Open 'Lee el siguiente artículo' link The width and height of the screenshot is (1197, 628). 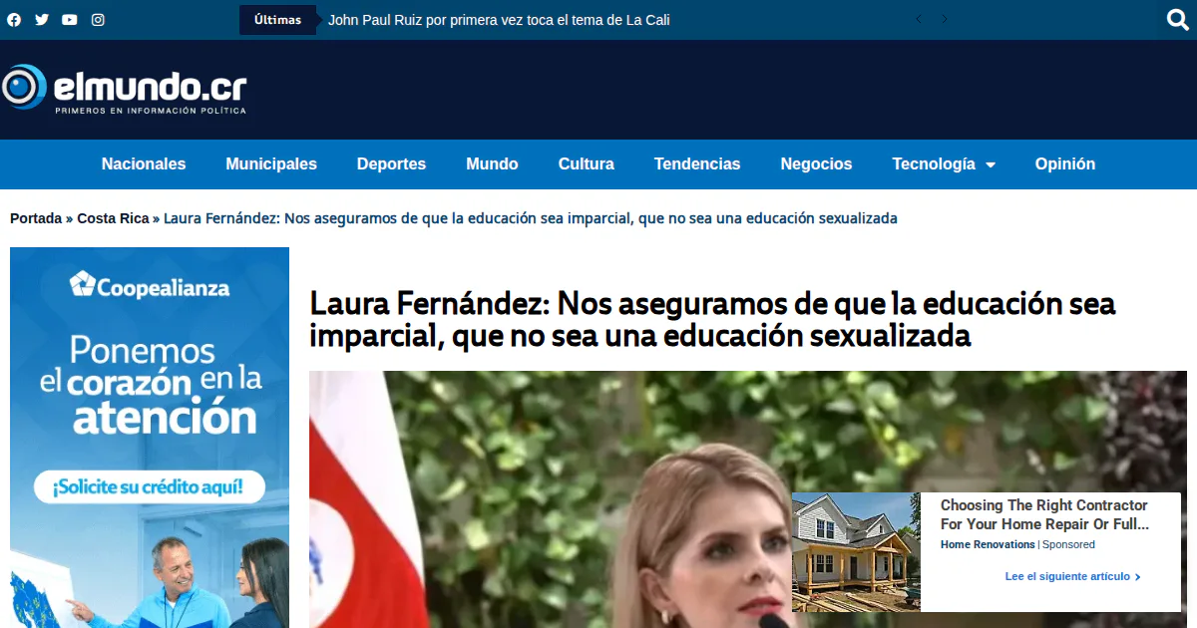point(1072,576)
